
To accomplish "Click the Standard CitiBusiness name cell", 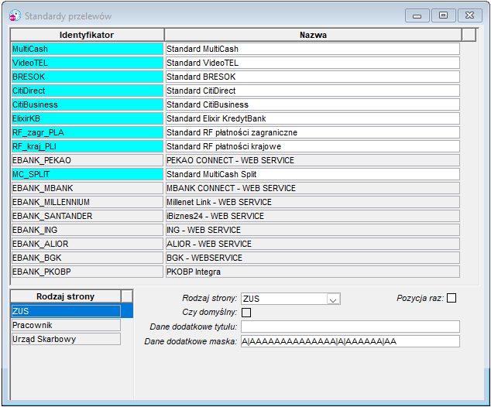I will (313, 104).
